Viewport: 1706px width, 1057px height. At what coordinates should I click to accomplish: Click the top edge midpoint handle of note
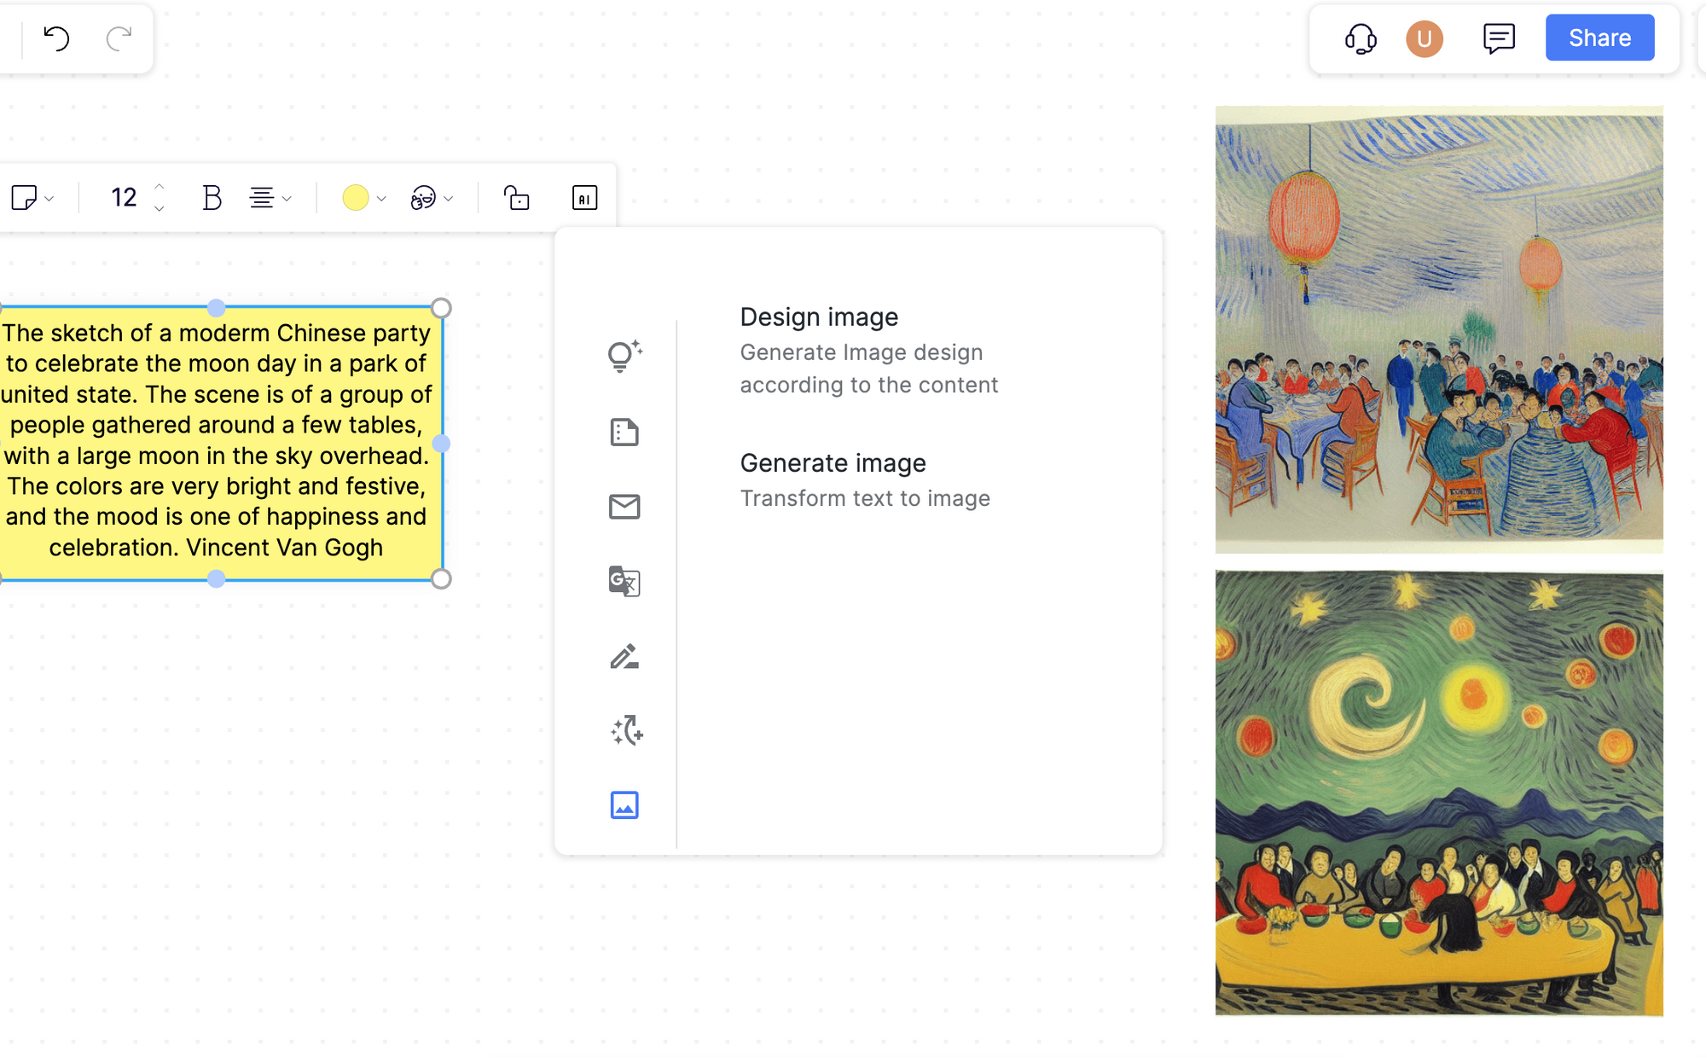(217, 307)
